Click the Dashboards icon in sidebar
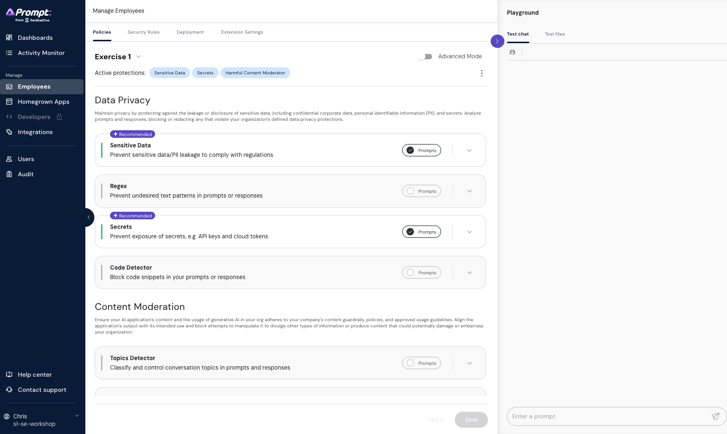Viewport: 727px width, 434px height. click(x=9, y=37)
